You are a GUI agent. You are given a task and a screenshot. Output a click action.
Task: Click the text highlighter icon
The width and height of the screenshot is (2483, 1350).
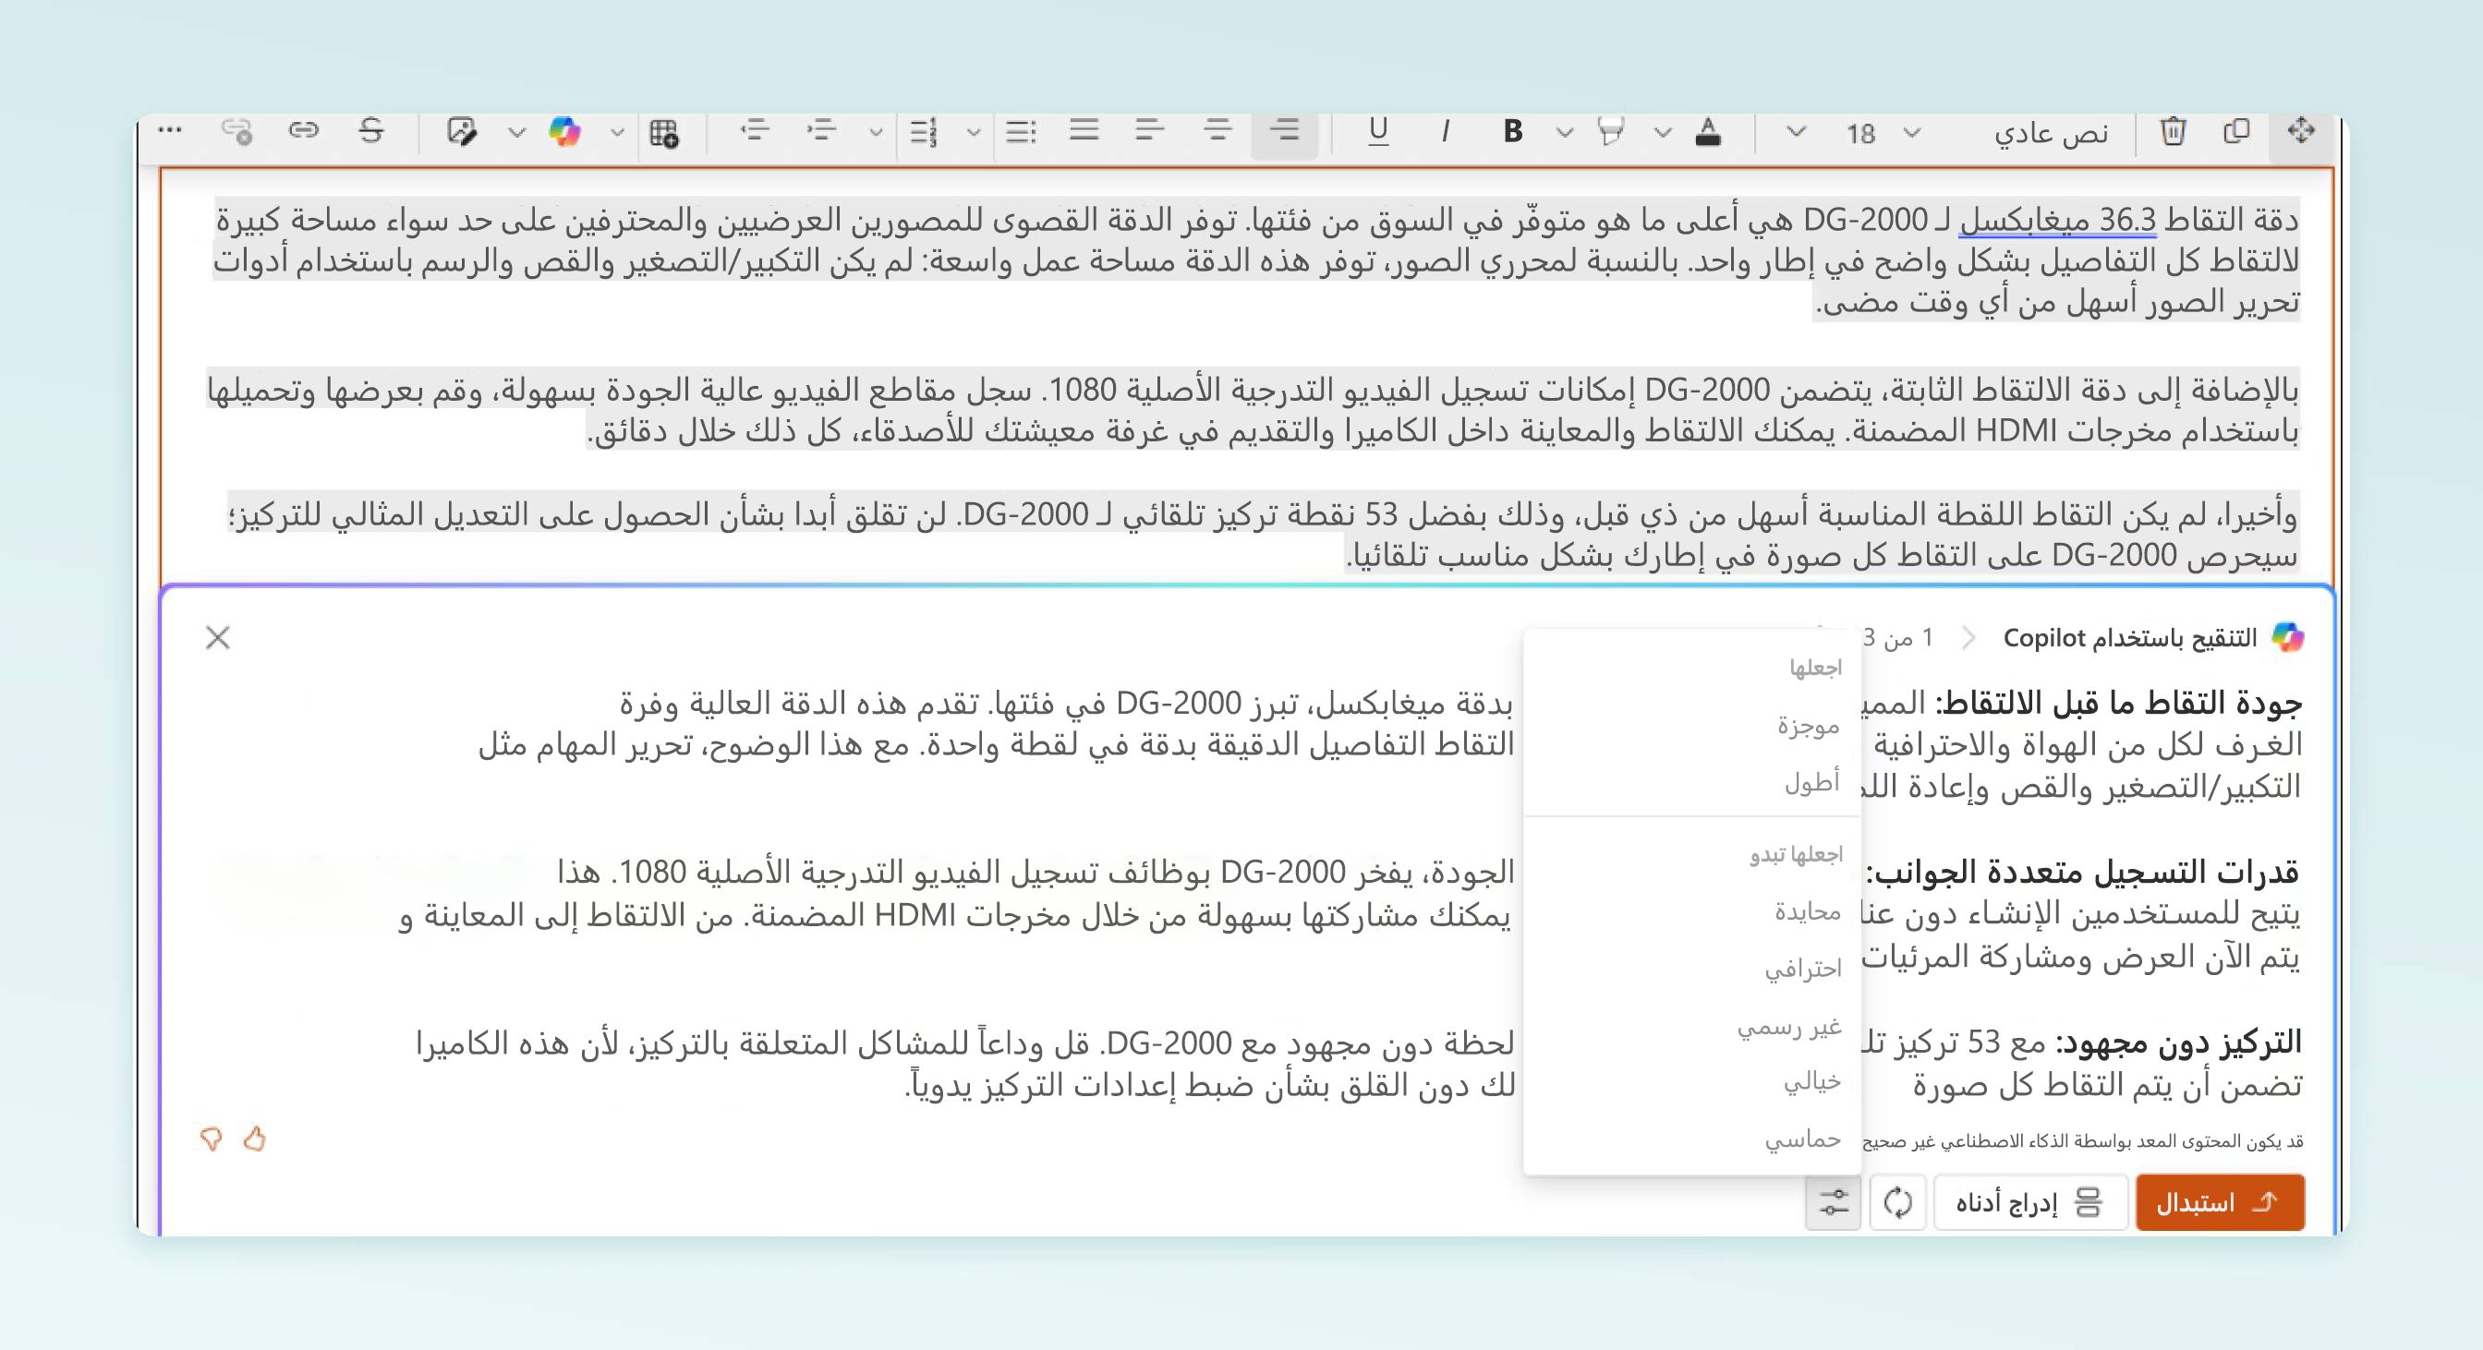pos(1611,131)
